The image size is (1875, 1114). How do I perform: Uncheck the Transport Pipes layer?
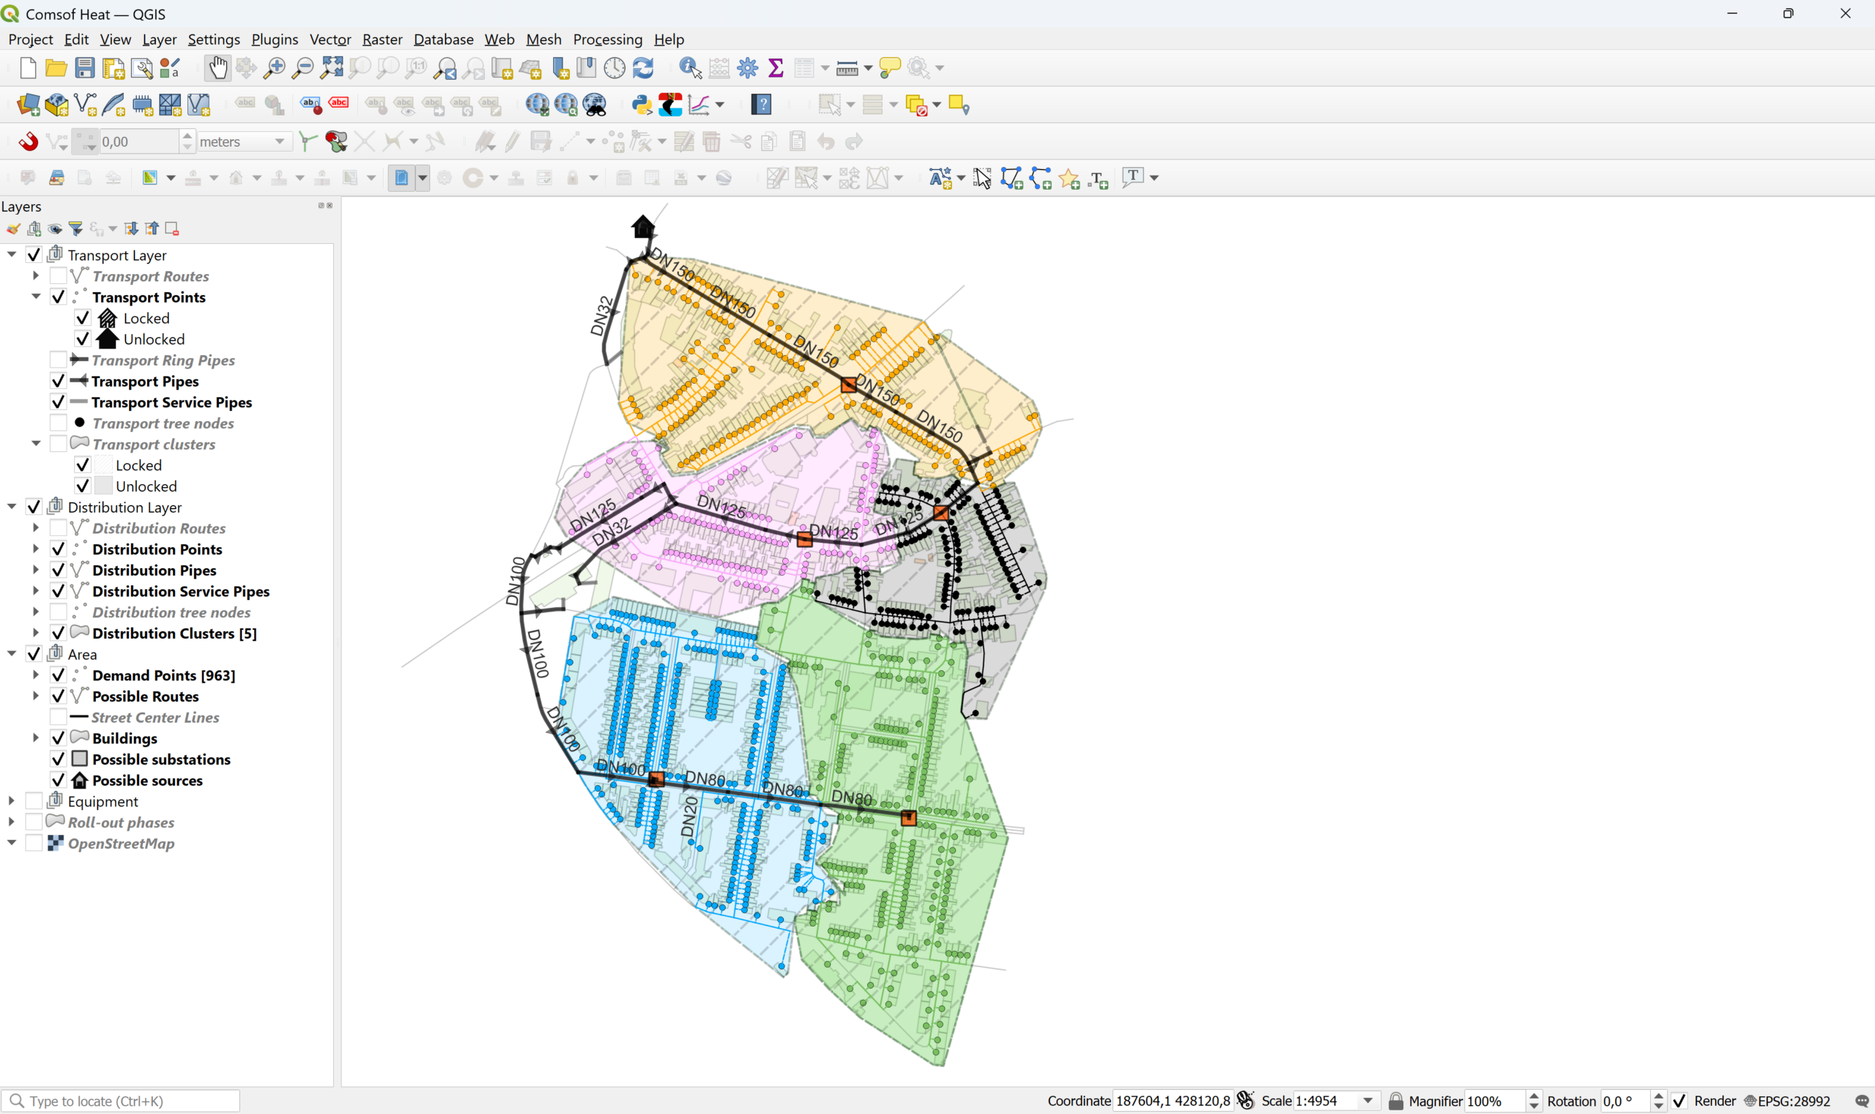[58, 382]
